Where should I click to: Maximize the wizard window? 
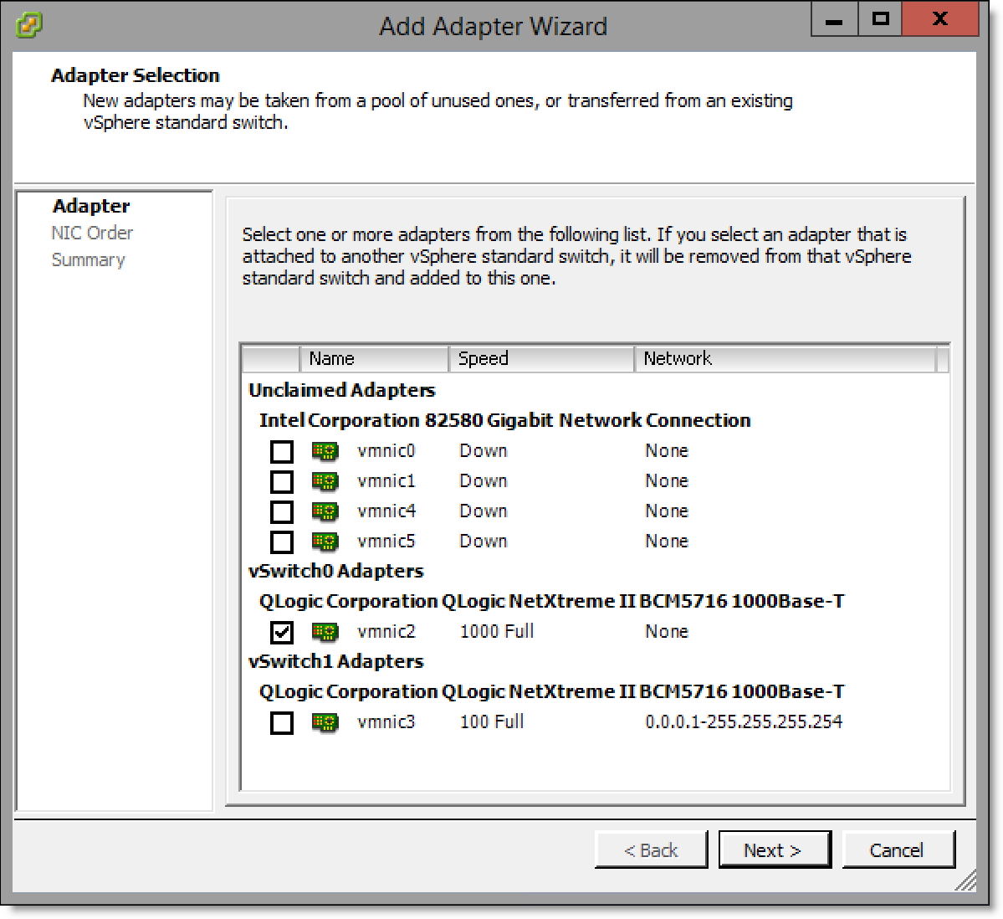[880, 18]
